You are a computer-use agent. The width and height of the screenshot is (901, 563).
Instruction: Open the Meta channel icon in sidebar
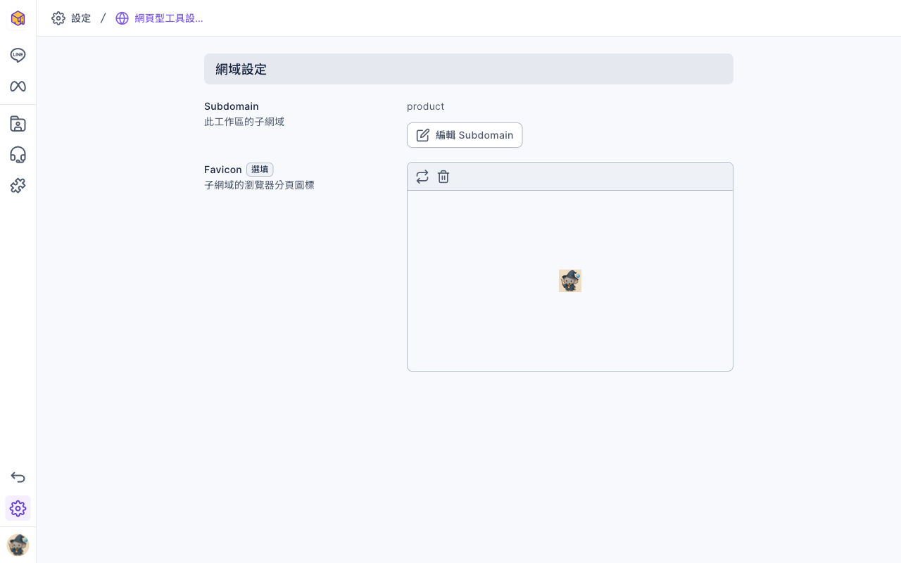point(18,86)
